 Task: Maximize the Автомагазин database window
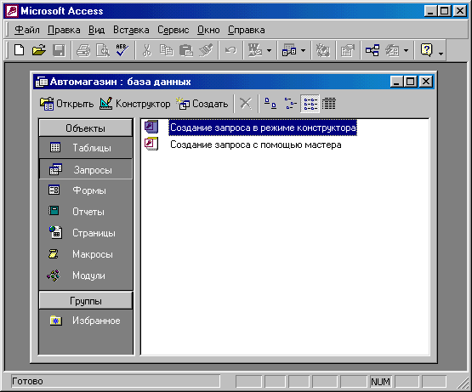tap(410, 82)
